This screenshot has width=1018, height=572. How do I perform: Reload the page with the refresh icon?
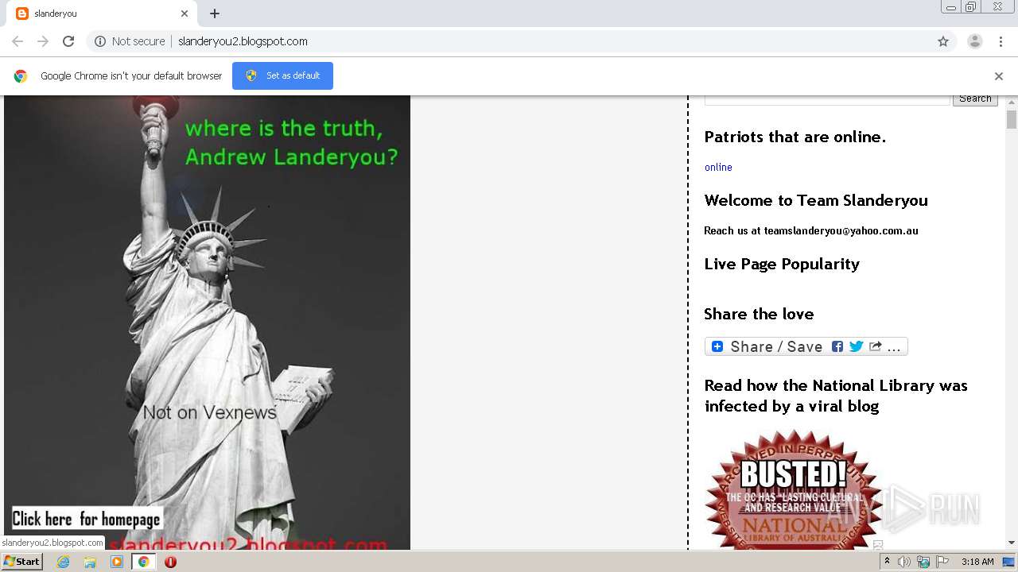point(68,41)
